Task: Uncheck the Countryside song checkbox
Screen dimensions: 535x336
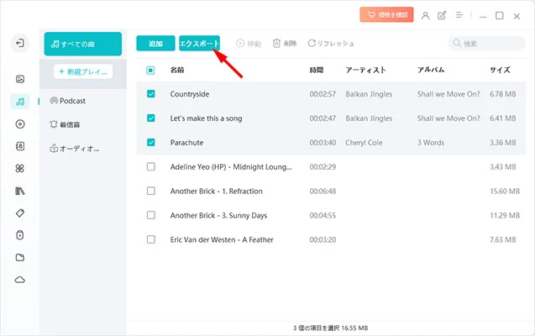Action: [151, 94]
